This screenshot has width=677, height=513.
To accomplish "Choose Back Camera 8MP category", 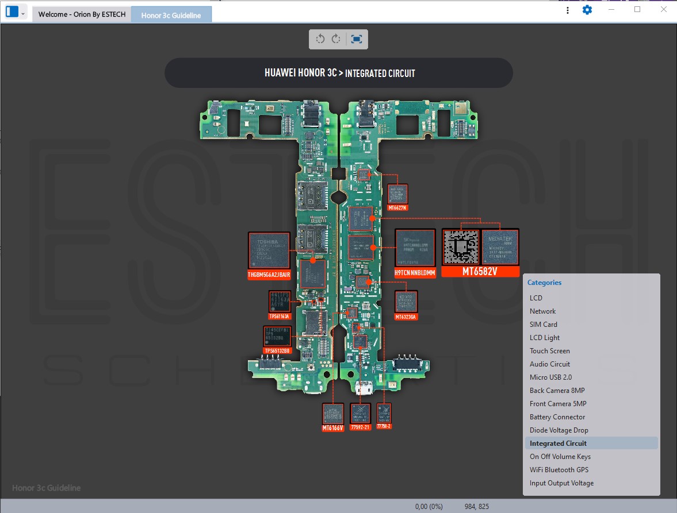I will click(557, 391).
